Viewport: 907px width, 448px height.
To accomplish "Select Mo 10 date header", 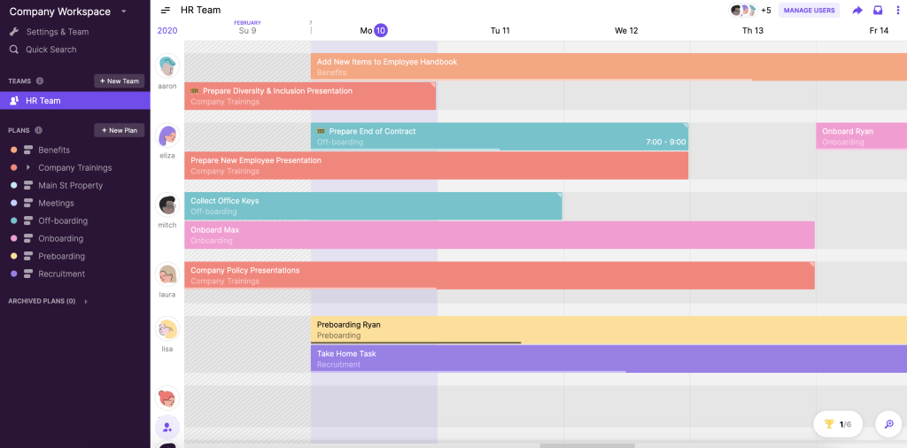I will (x=374, y=31).
